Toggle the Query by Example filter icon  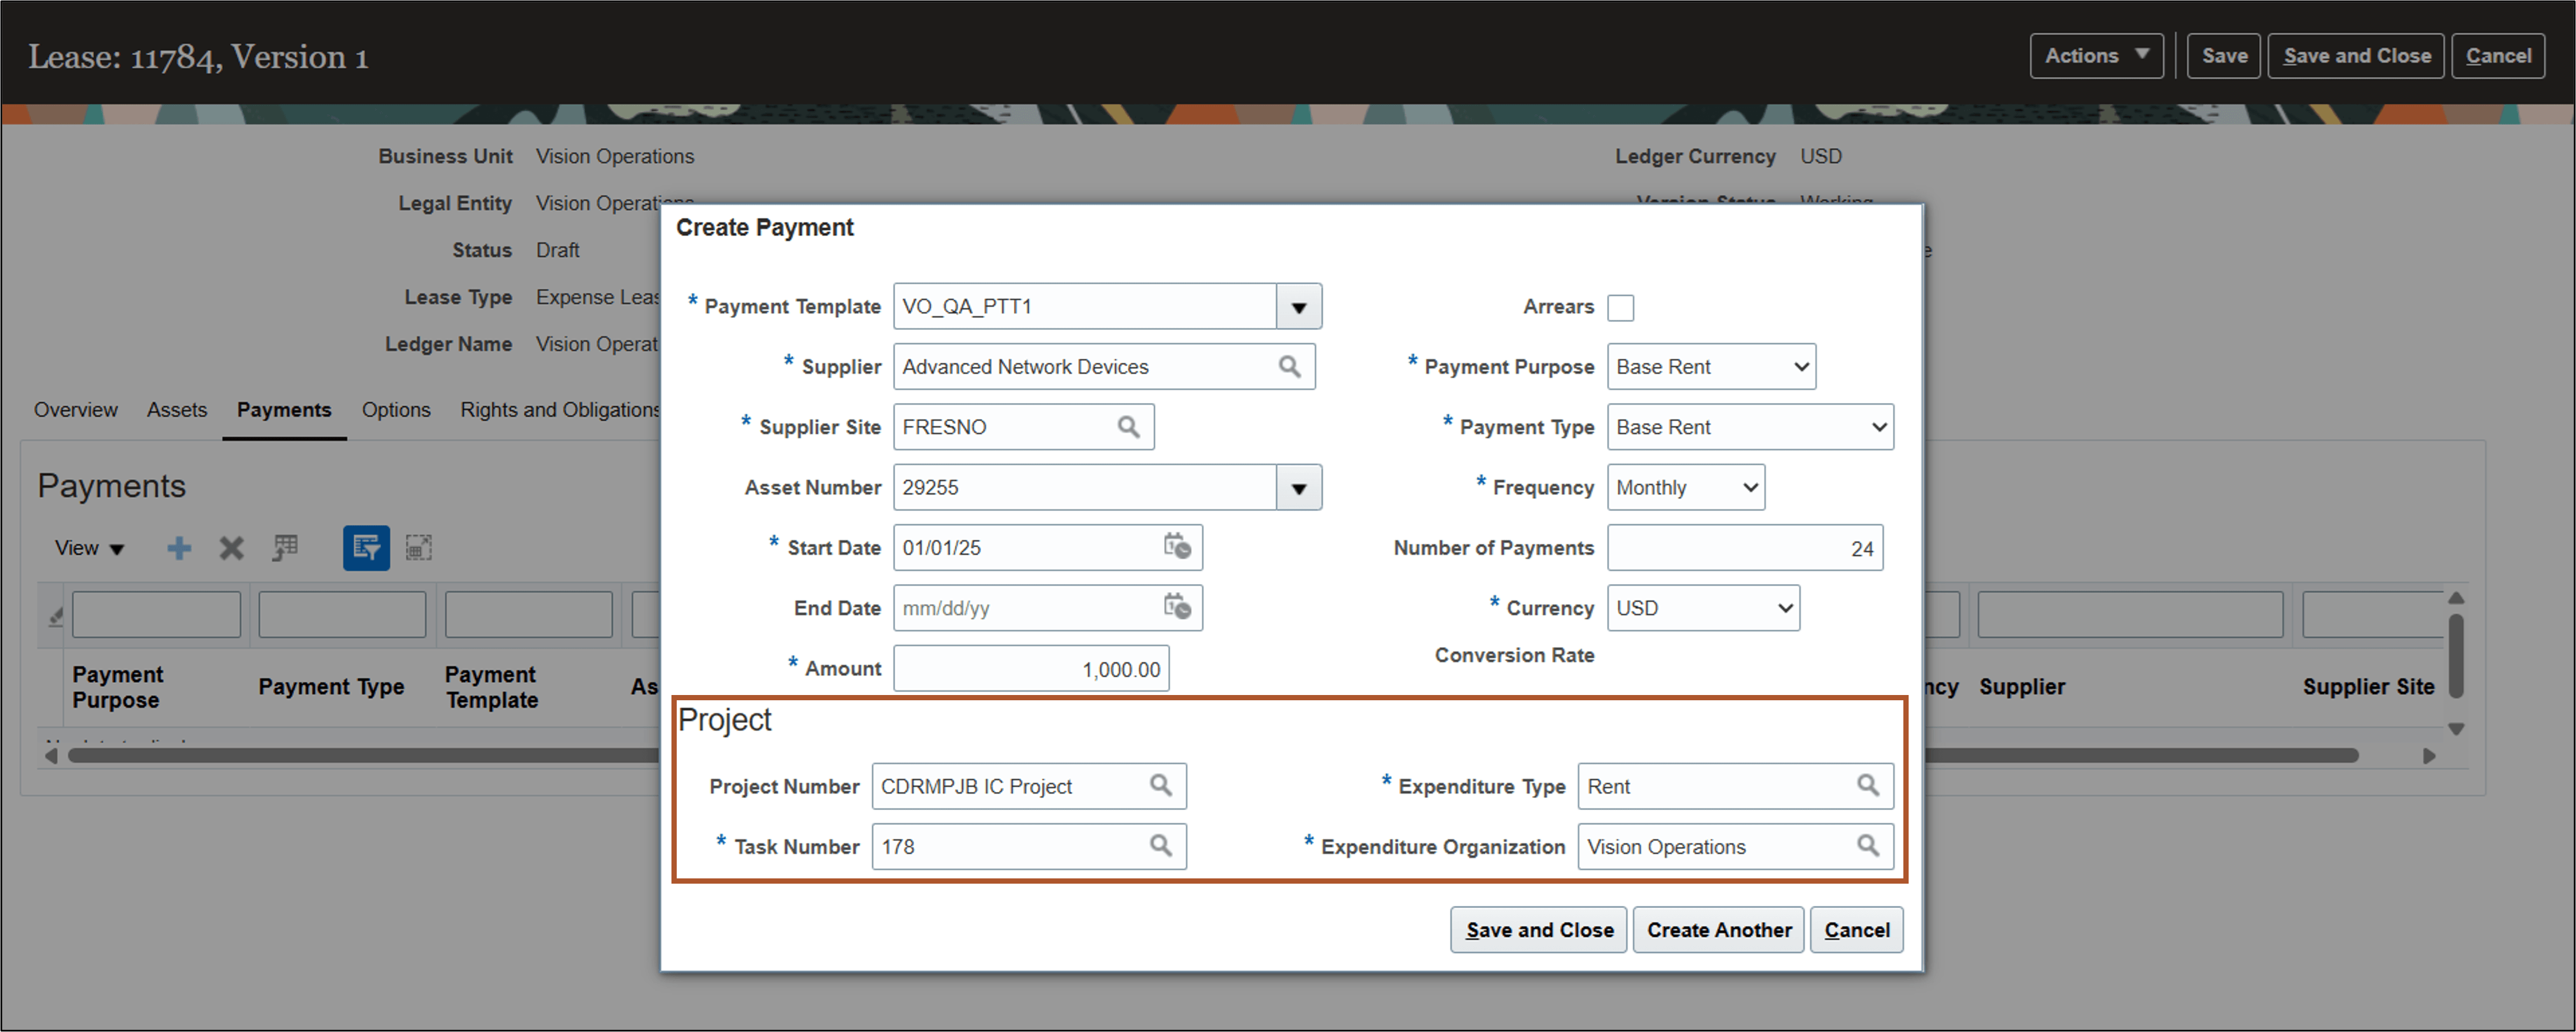coord(366,547)
